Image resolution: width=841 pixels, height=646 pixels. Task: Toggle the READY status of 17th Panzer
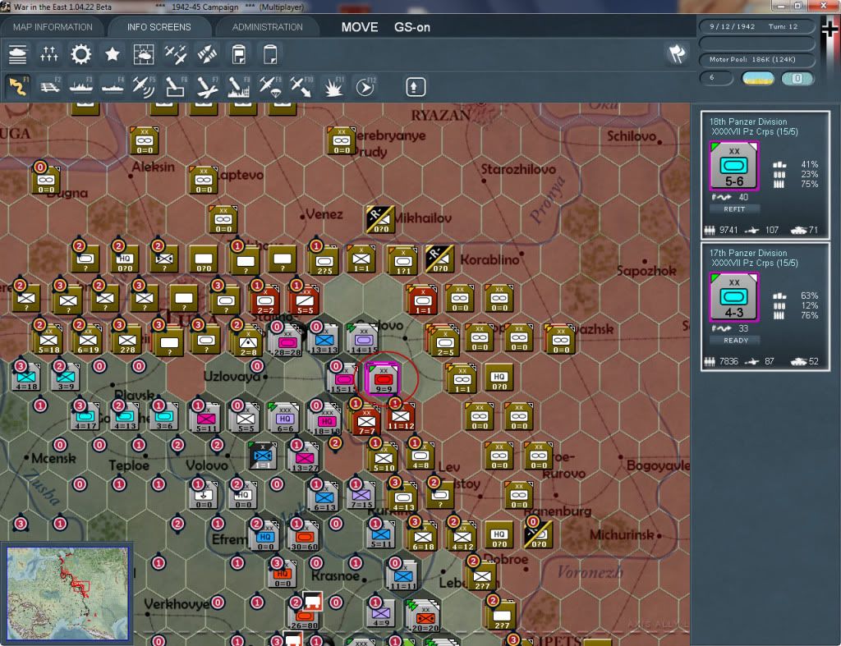coord(735,341)
